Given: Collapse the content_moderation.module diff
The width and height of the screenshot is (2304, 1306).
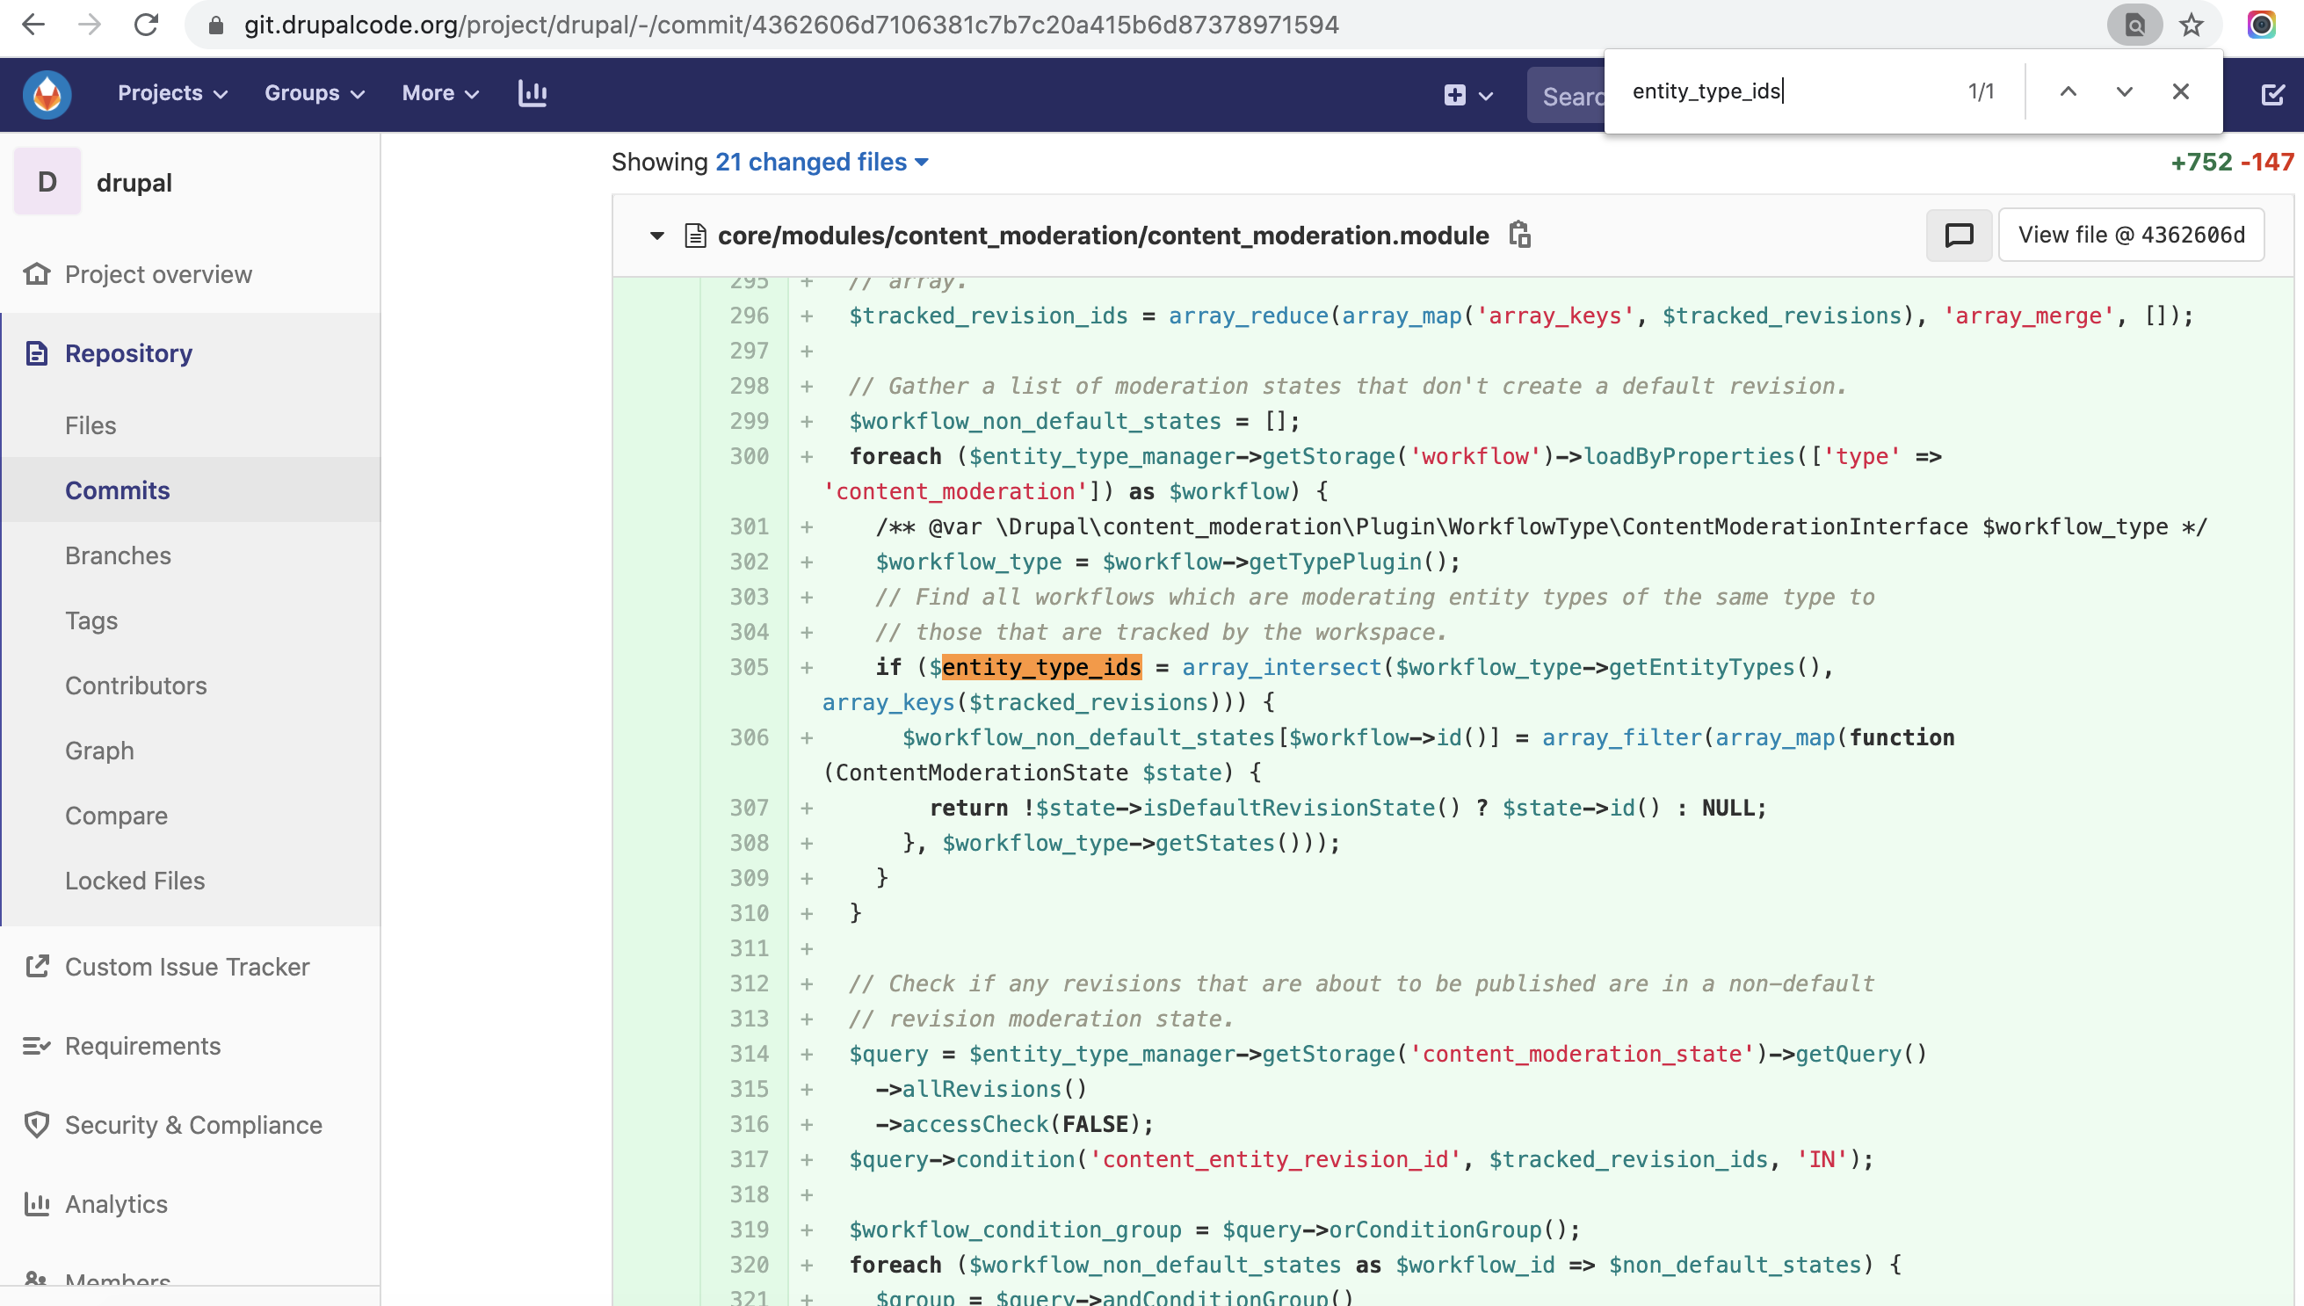Looking at the screenshot, I should pos(657,235).
